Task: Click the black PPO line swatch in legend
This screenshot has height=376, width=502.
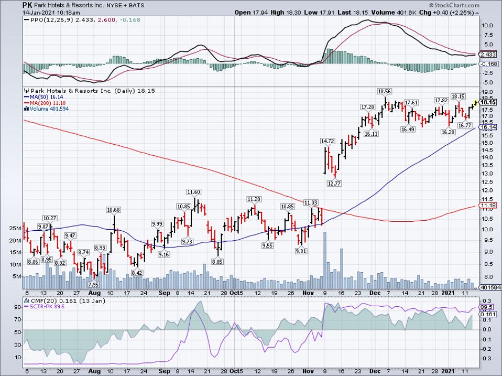Action: [27, 20]
